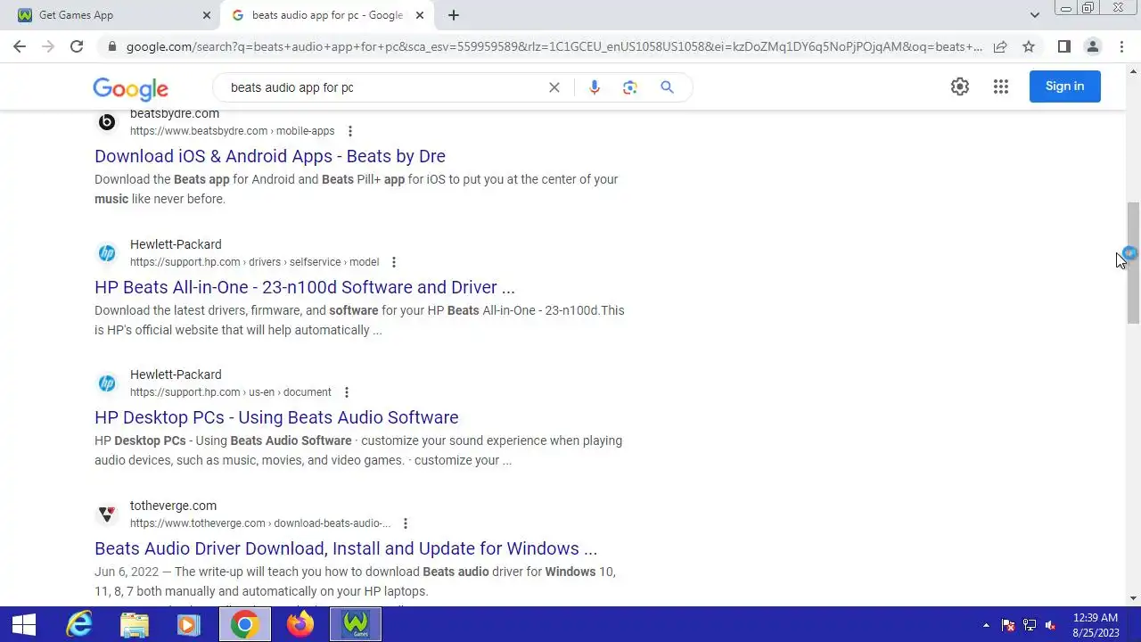Screen dimensions: 1141x642
Task: Open Beats Audio Driver Download link
Action: [x=346, y=548]
